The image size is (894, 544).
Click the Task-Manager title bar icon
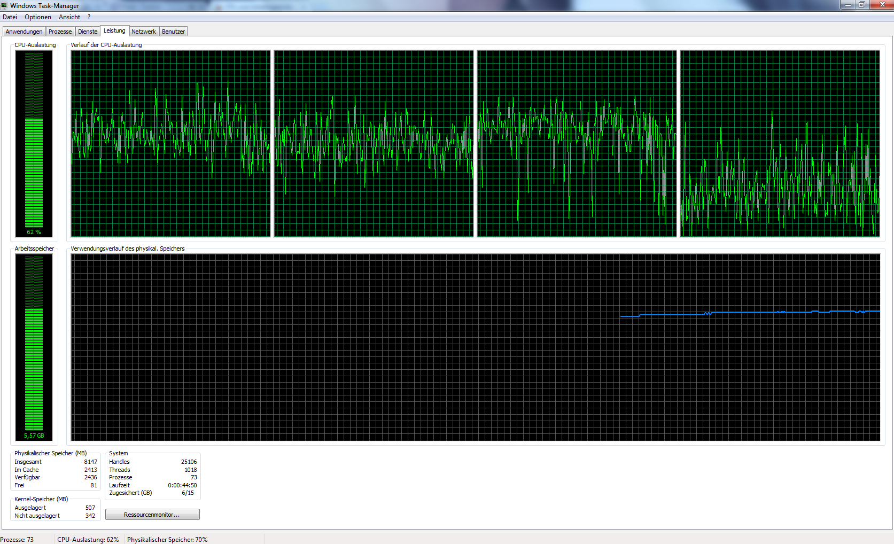5,5
